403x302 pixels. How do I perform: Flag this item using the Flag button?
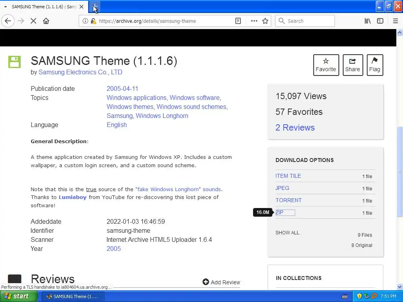click(375, 65)
